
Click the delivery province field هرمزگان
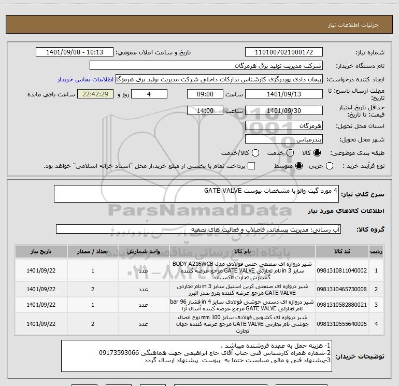(x=284, y=125)
